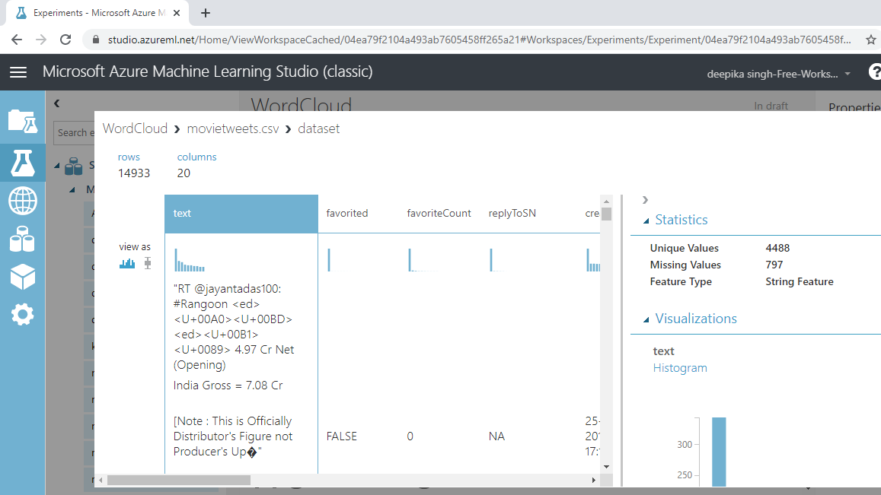This screenshot has height=495, width=881.
Task: Click the columns count label
Action: tap(196, 157)
